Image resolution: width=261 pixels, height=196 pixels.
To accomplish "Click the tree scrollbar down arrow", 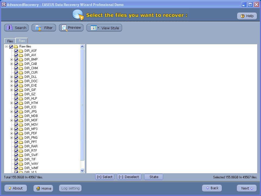I will (x=82, y=170).
